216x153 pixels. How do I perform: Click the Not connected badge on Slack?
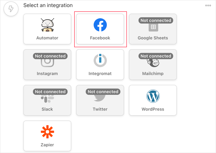click(50, 92)
